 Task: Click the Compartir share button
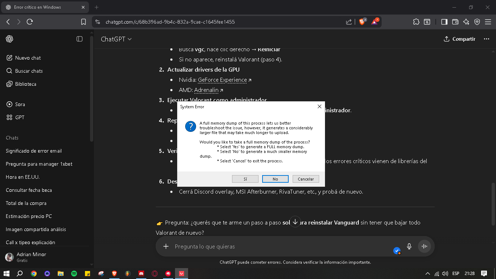tap(459, 39)
